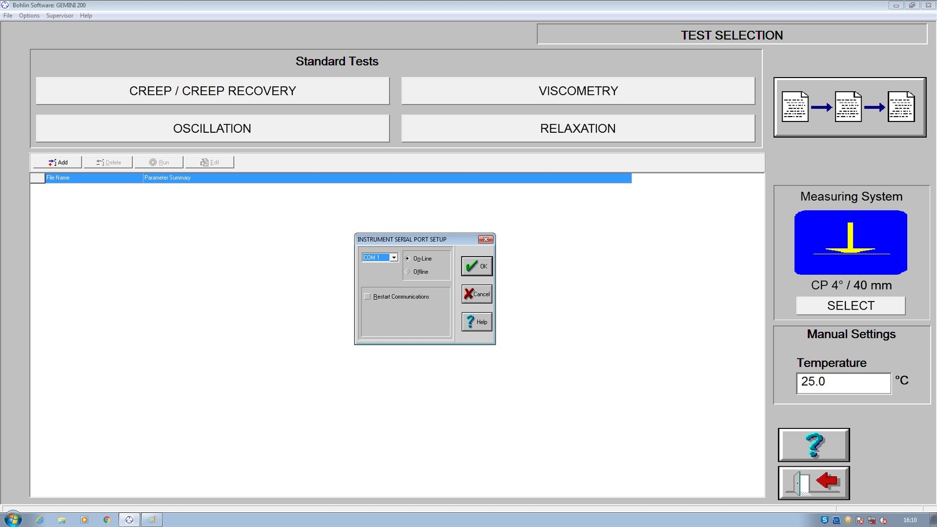
Task: Click the Add toolbar button
Action: [x=58, y=162]
